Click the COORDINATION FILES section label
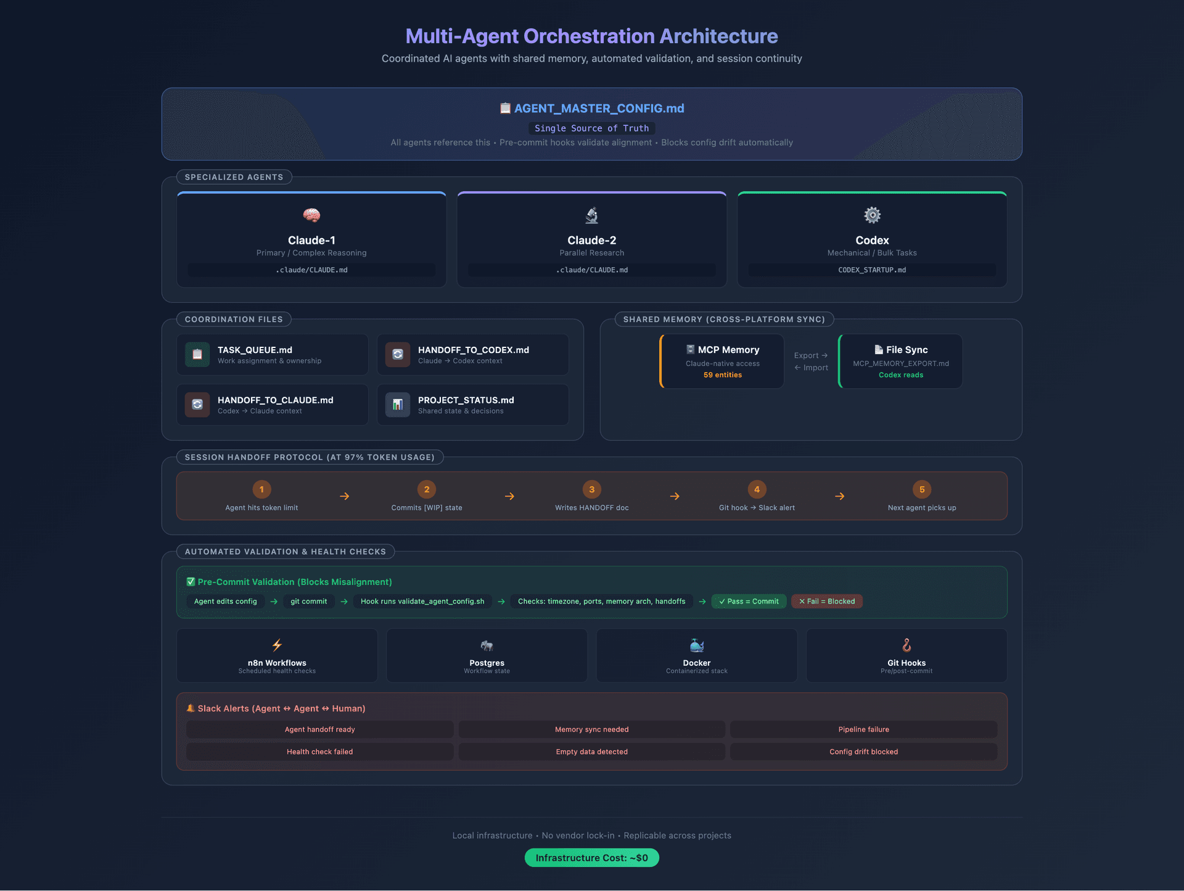Image resolution: width=1184 pixels, height=891 pixels. 234,320
